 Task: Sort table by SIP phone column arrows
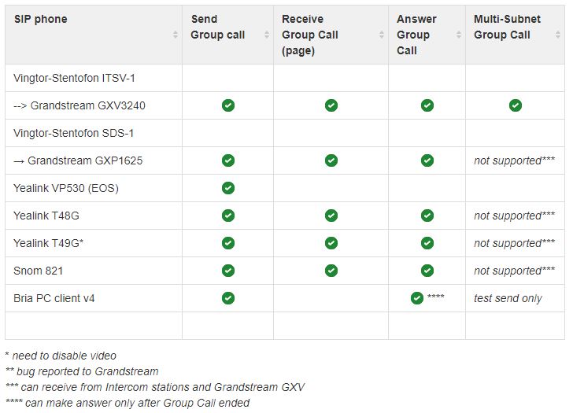coord(176,35)
